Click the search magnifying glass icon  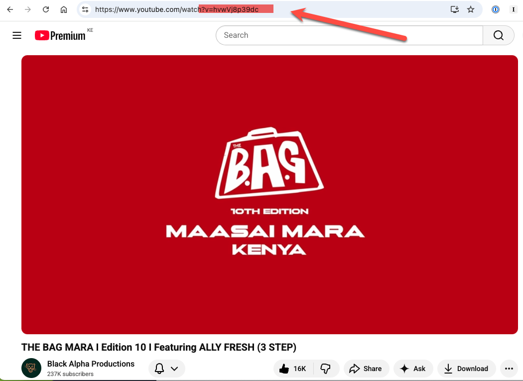[x=498, y=35]
